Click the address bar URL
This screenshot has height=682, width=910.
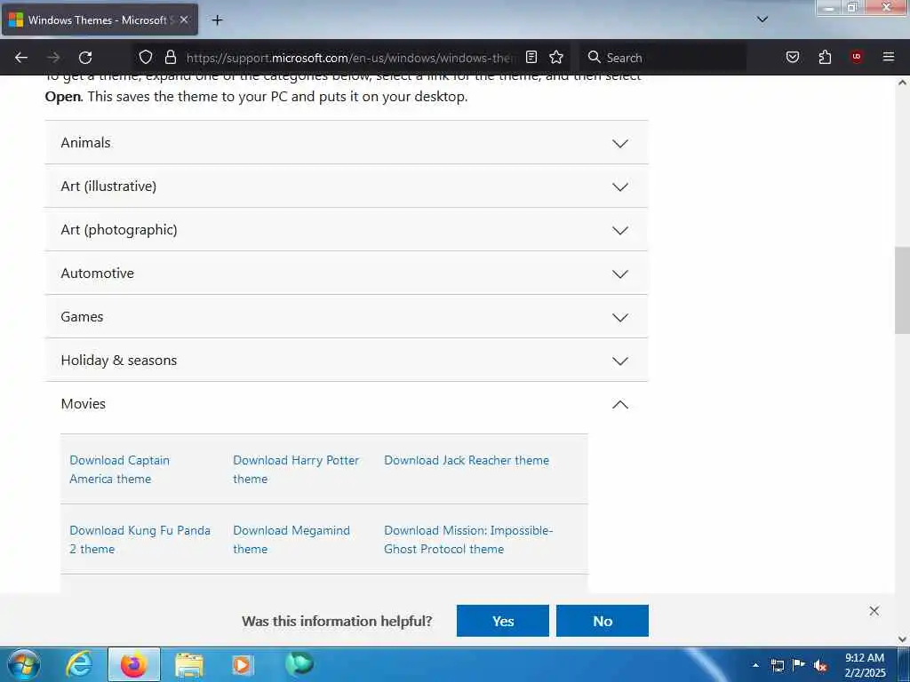point(349,58)
